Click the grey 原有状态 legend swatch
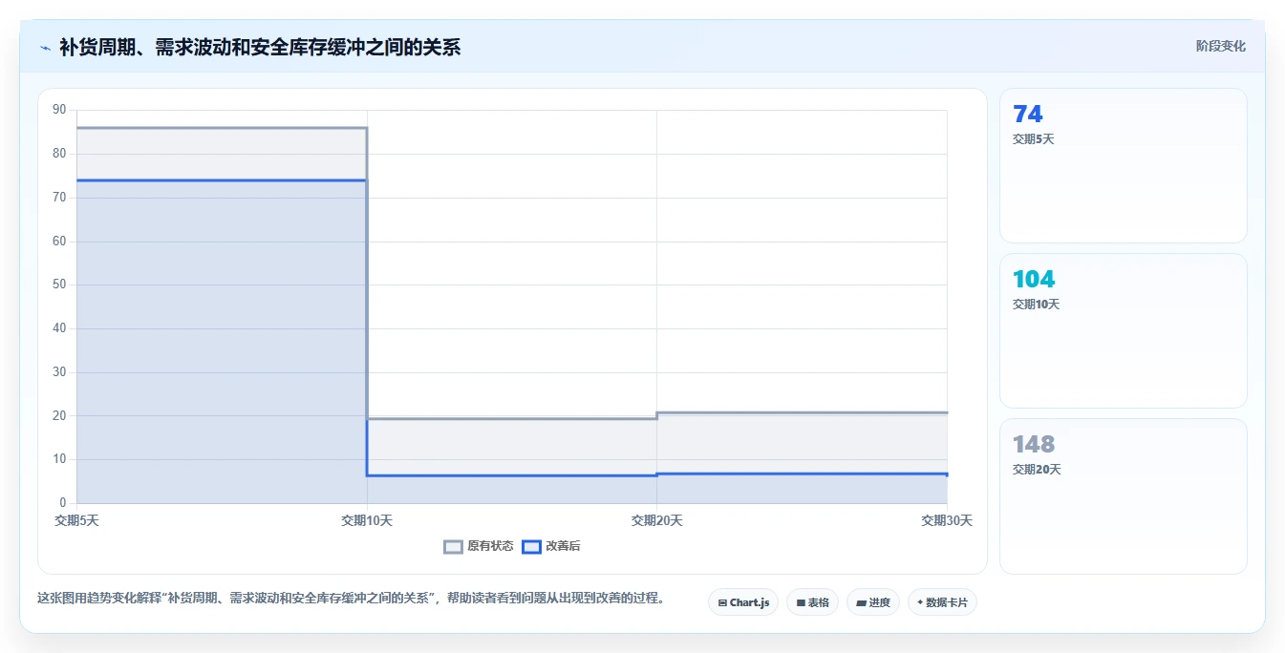The image size is (1285, 653). coord(454,546)
